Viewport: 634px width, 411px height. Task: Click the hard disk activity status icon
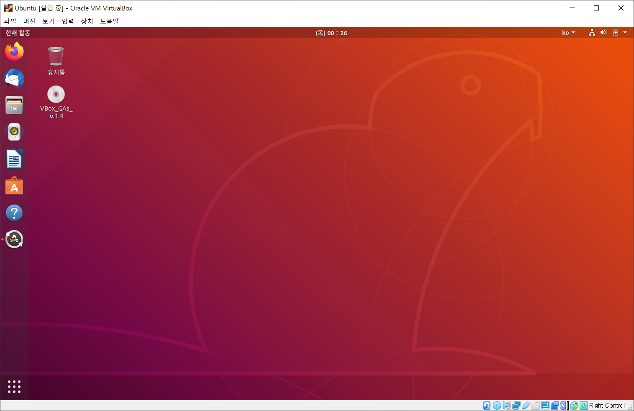point(487,406)
